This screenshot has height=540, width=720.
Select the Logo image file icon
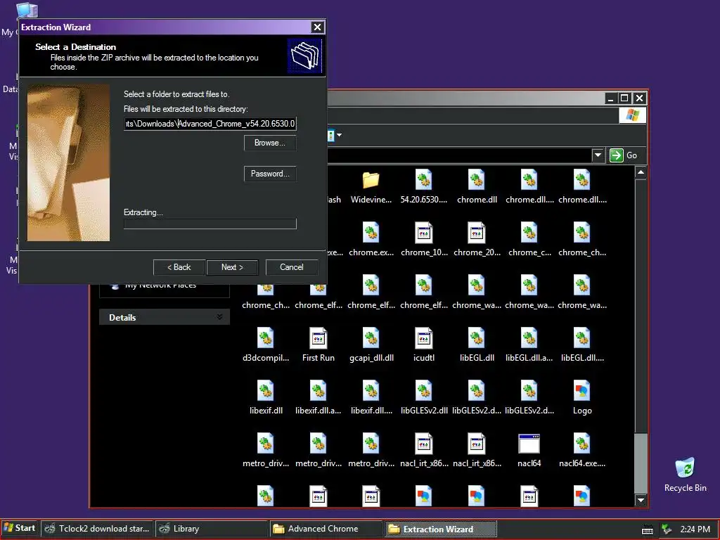pos(581,391)
